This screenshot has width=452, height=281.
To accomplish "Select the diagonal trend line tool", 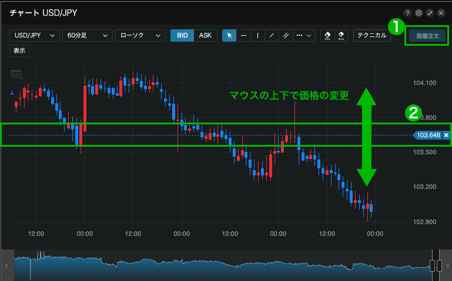I will point(272,36).
